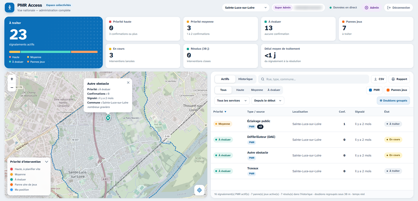This screenshot has width=418, height=201.
Task: Toggle Doublons groupés grouping
Action: (x=393, y=101)
